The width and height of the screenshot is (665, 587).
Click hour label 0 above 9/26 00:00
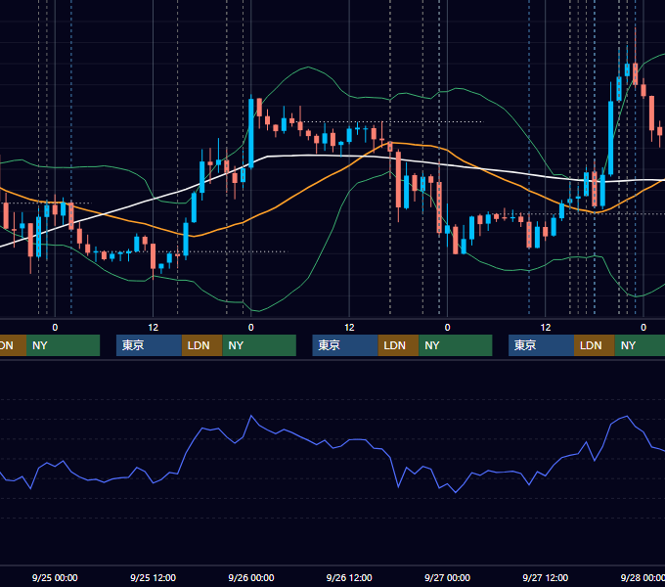(251, 327)
